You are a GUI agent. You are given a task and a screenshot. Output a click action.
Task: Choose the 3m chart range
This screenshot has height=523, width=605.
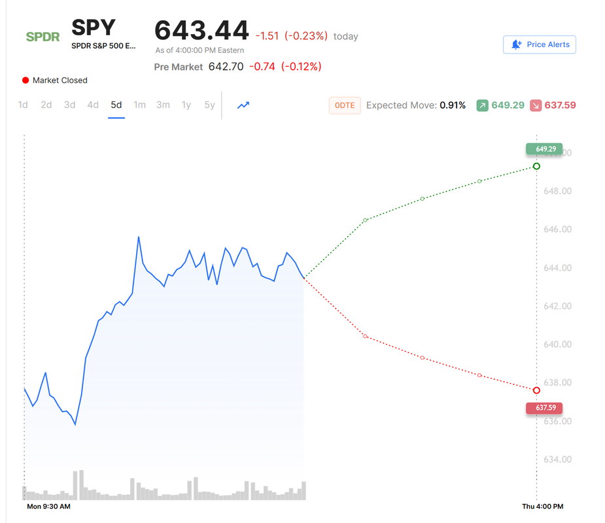click(x=163, y=105)
